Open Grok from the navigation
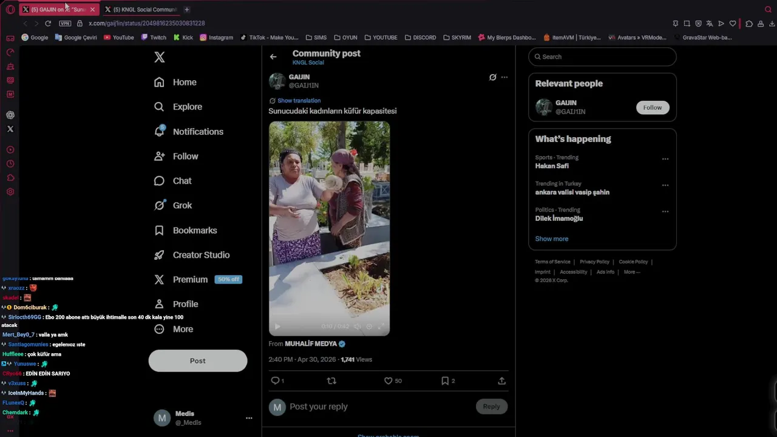The width and height of the screenshot is (777, 437). point(173,205)
